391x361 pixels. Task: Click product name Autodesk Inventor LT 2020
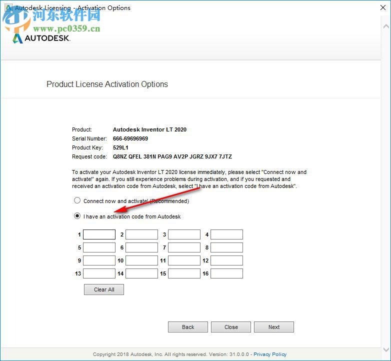click(x=149, y=129)
